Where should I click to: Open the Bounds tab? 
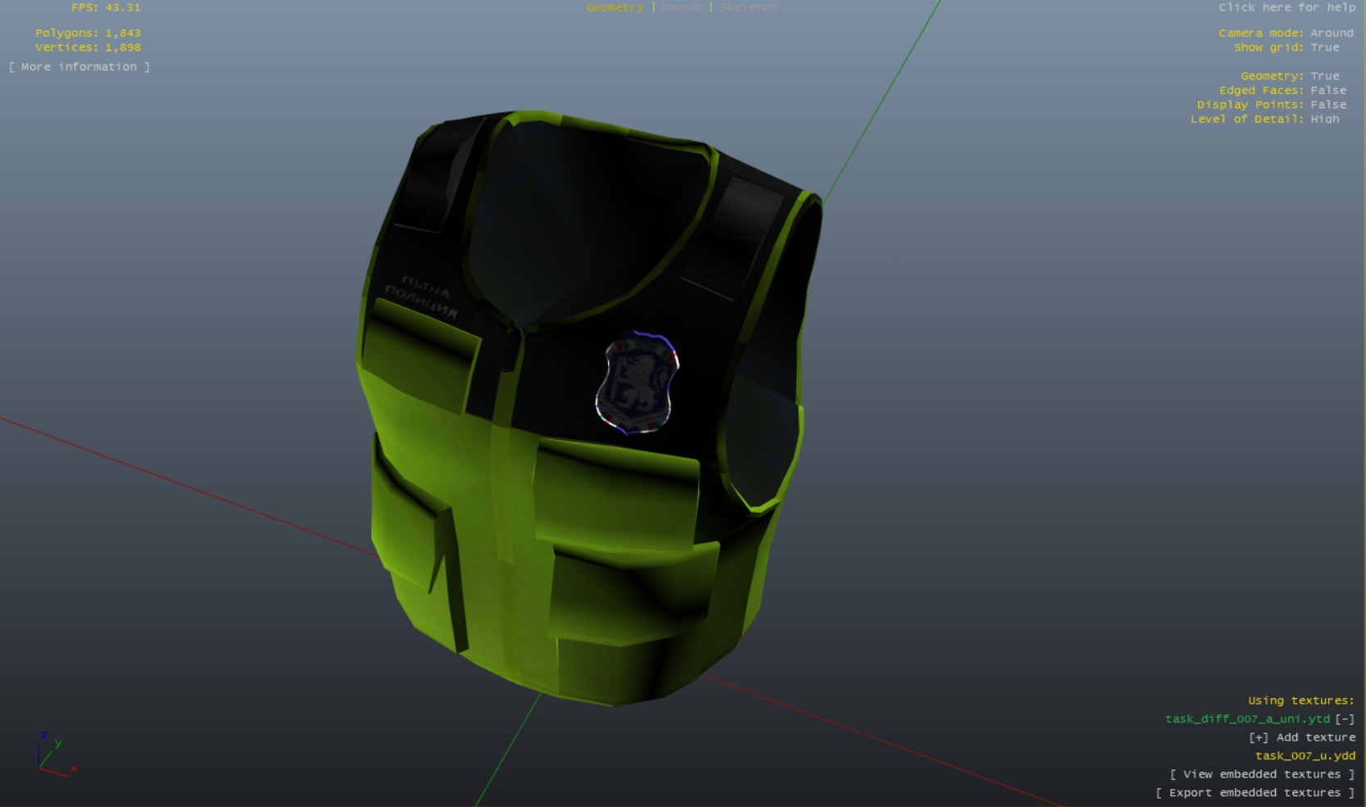(x=681, y=7)
